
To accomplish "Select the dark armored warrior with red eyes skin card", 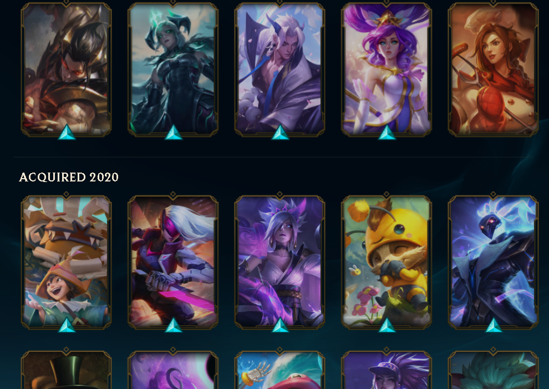I will pos(66,69).
